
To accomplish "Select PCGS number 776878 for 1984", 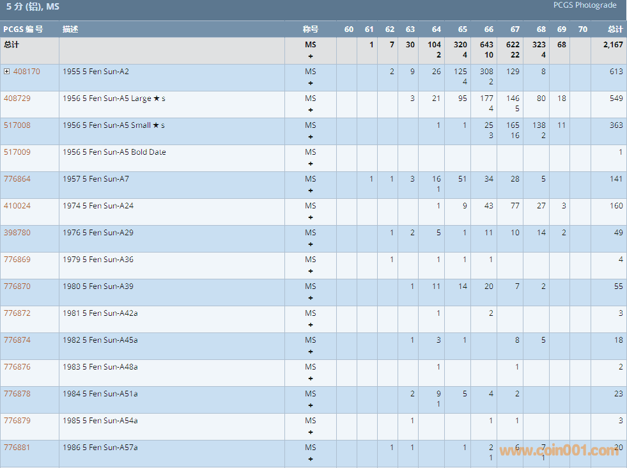I will [17, 394].
